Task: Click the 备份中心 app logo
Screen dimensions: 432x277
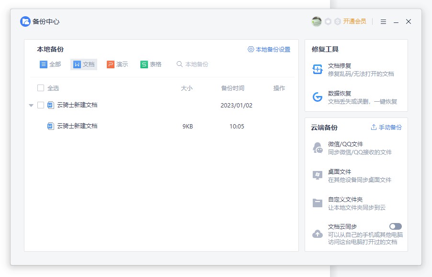Action: click(25, 21)
